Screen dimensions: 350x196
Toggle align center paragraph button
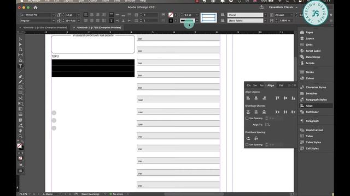pos(92,15)
